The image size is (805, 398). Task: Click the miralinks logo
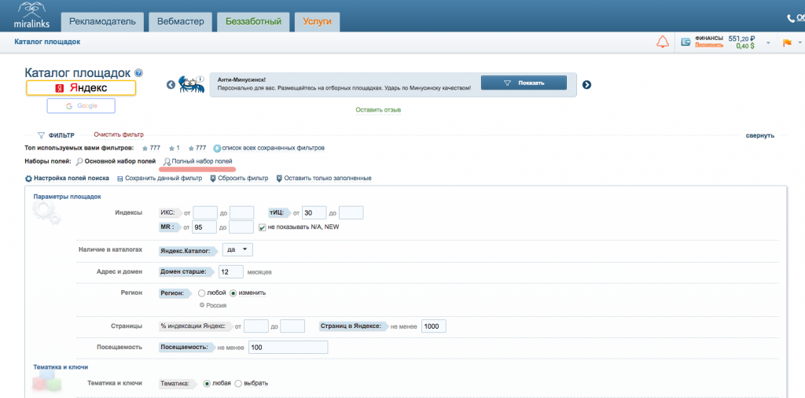pyautogui.click(x=31, y=16)
